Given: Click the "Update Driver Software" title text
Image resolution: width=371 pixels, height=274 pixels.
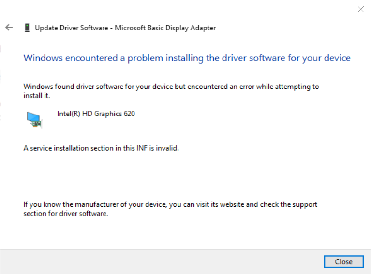Looking at the screenshot, I should [72, 28].
